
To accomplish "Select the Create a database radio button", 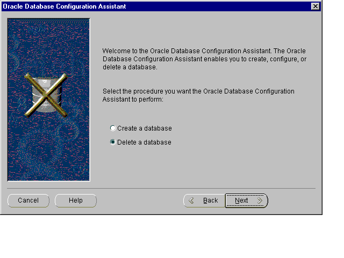I will [x=113, y=128].
